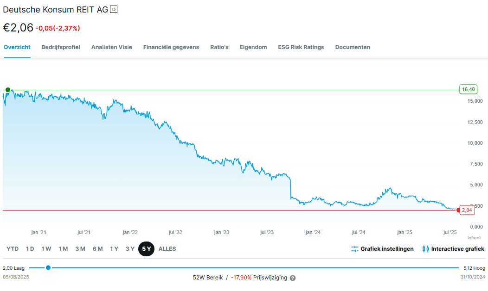Click the -0,05(-2,37%) price change
The image size is (488, 291).
pos(58,28)
